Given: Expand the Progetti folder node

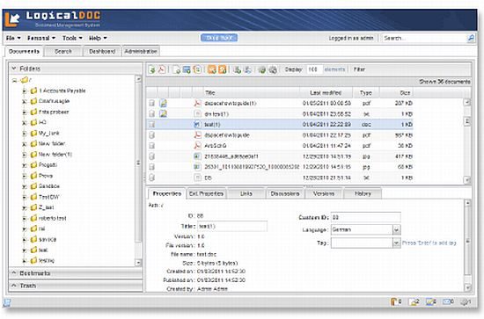Looking at the screenshot, I should click(25, 165).
